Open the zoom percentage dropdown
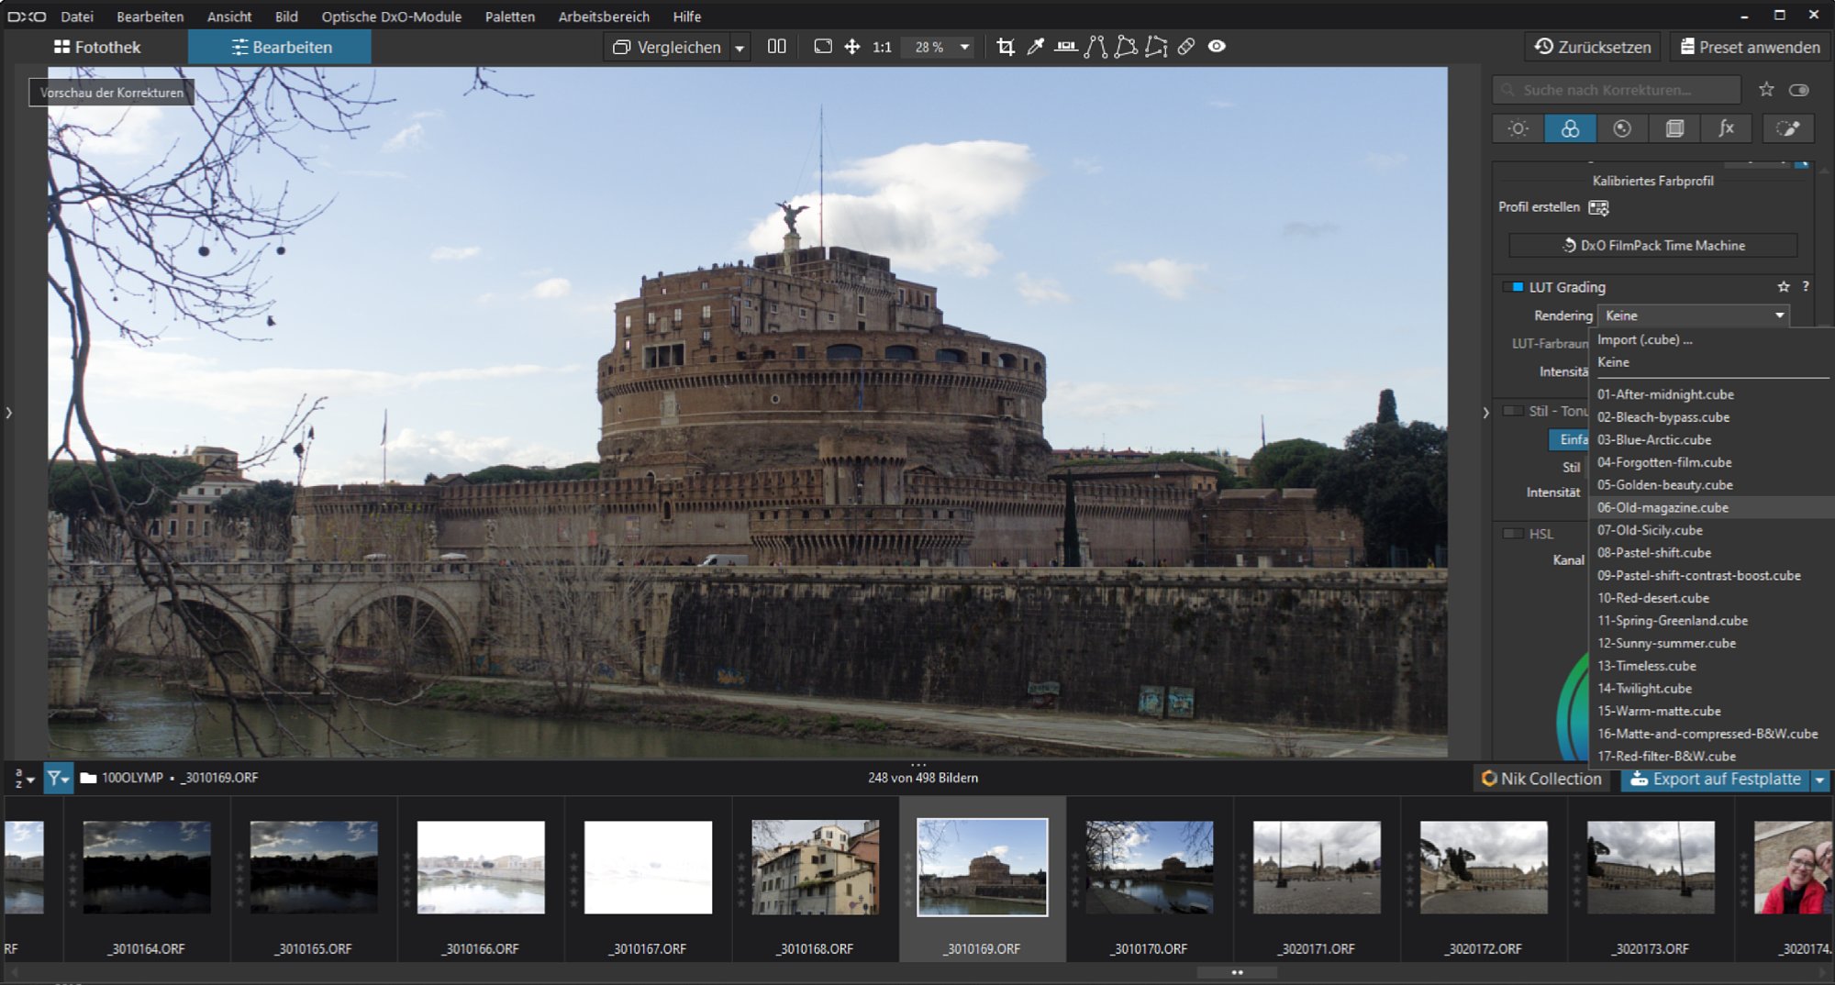The image size is (1835, 985). coord(964,47)
